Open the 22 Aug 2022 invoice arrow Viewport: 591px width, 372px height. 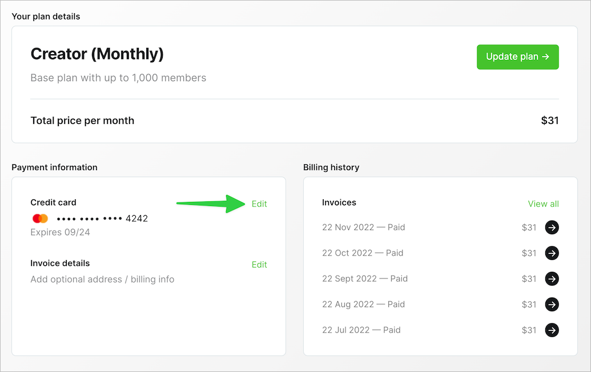(x=552, y=304)
